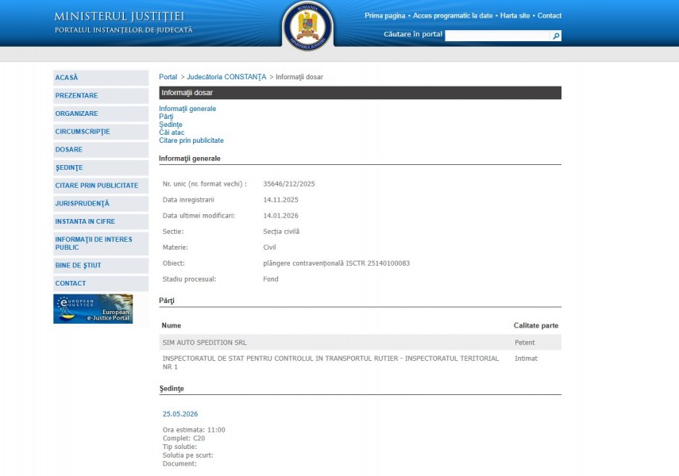Go to Harta site
This screenshot has width=679, height=476.
514,16
